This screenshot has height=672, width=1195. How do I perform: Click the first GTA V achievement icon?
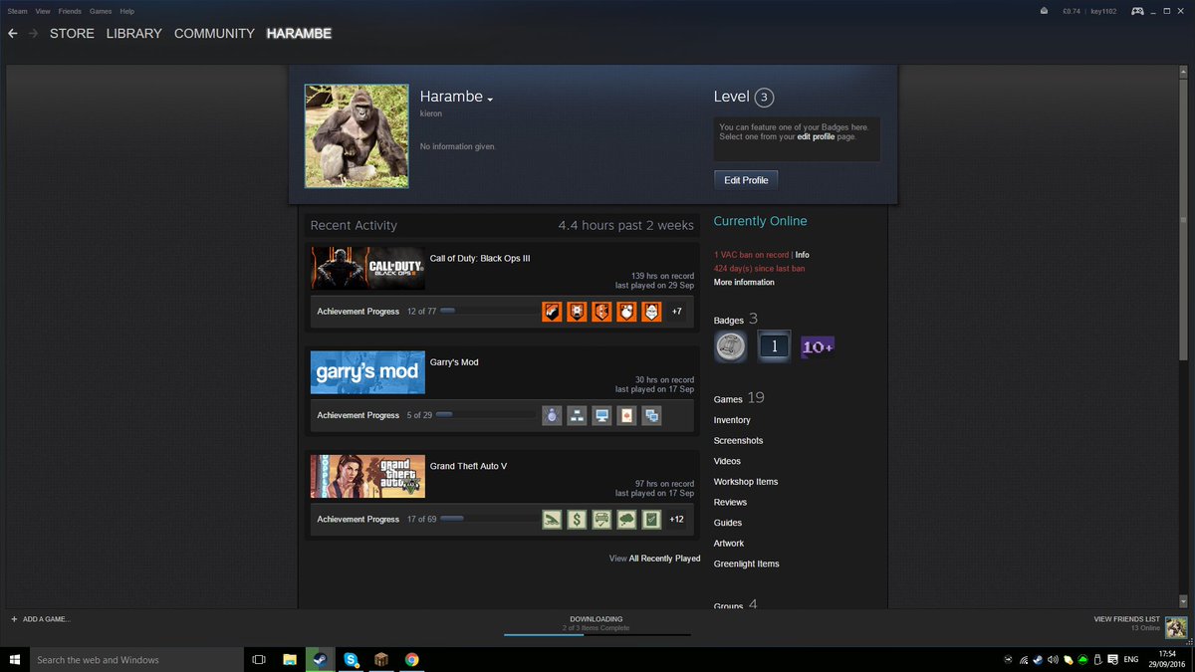tap(552, 519)
